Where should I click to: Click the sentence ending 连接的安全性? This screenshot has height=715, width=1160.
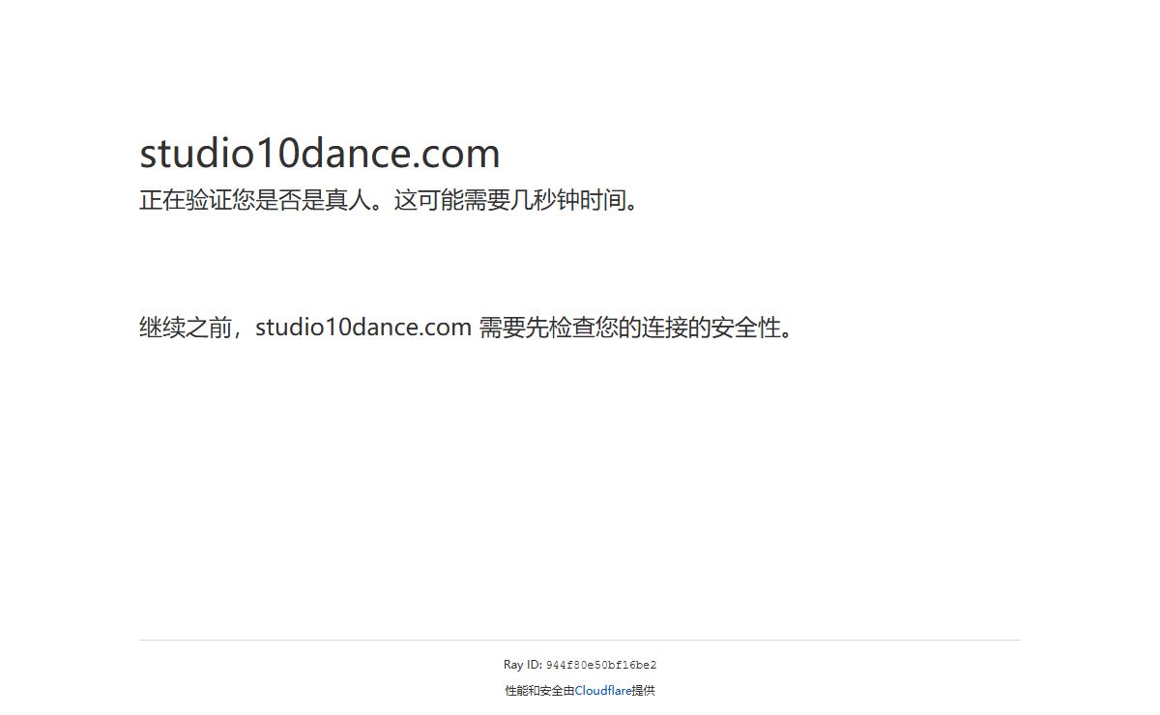469,328
